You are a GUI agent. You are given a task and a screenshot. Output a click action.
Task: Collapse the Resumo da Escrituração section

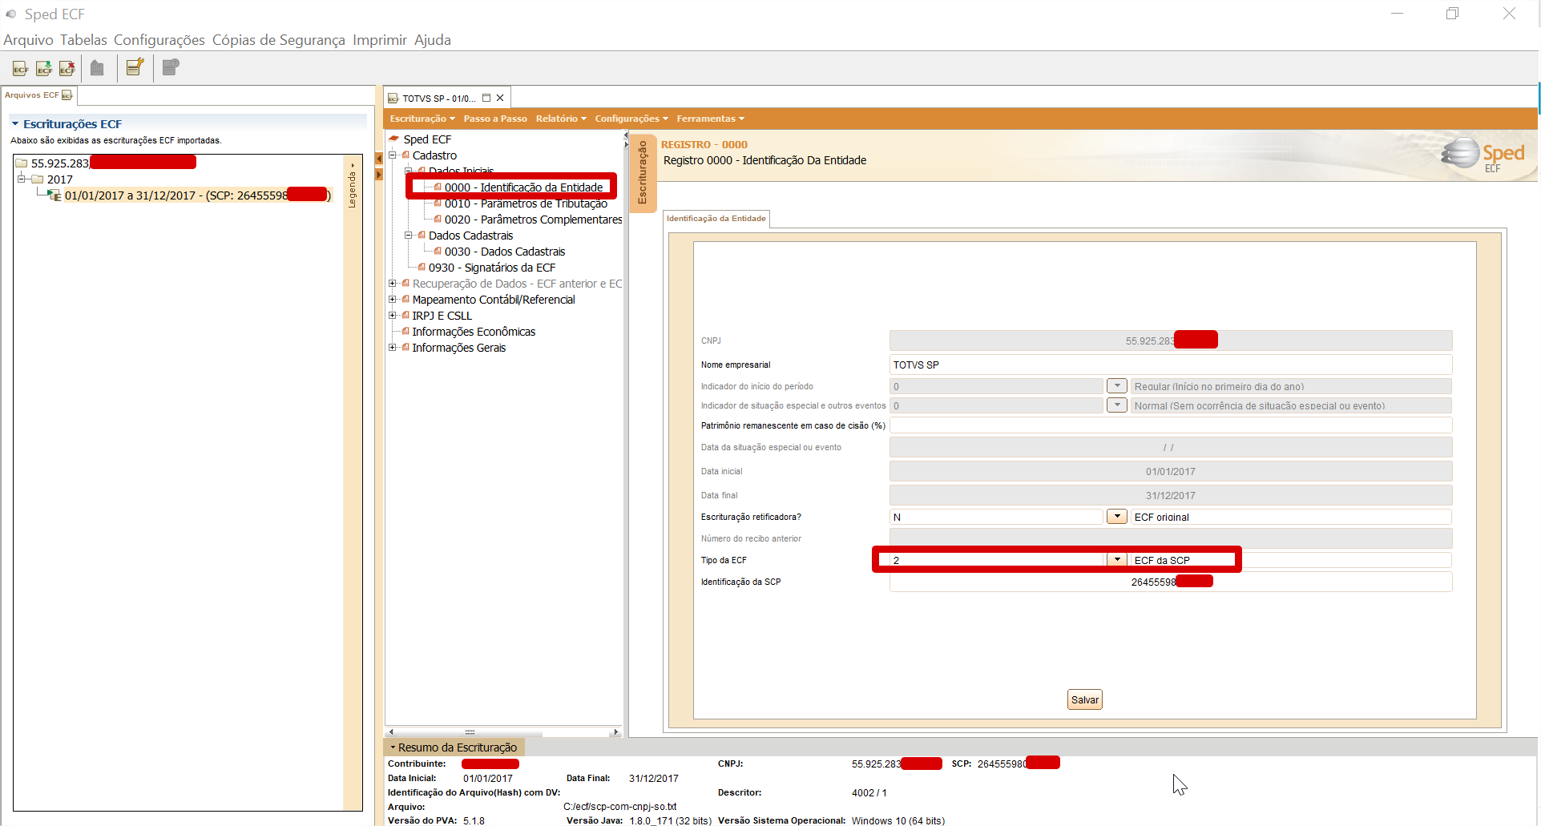pyautogui.click(x=393, y=747)
